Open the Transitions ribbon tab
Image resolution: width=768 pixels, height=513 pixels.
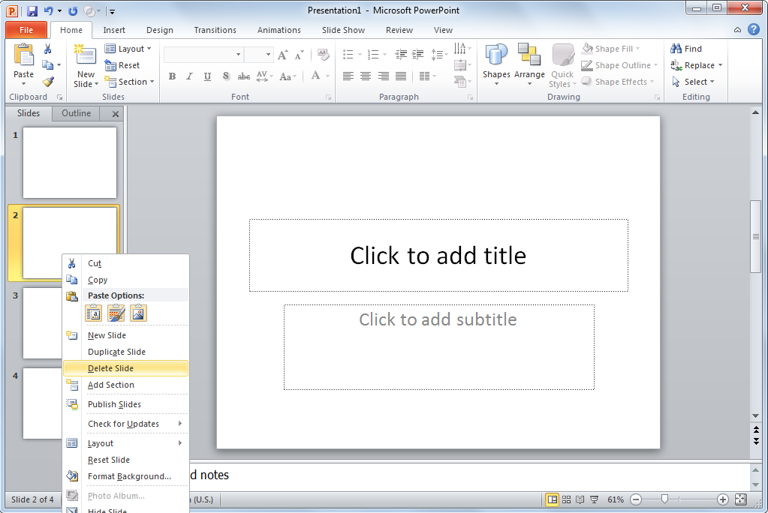[215, 30]
